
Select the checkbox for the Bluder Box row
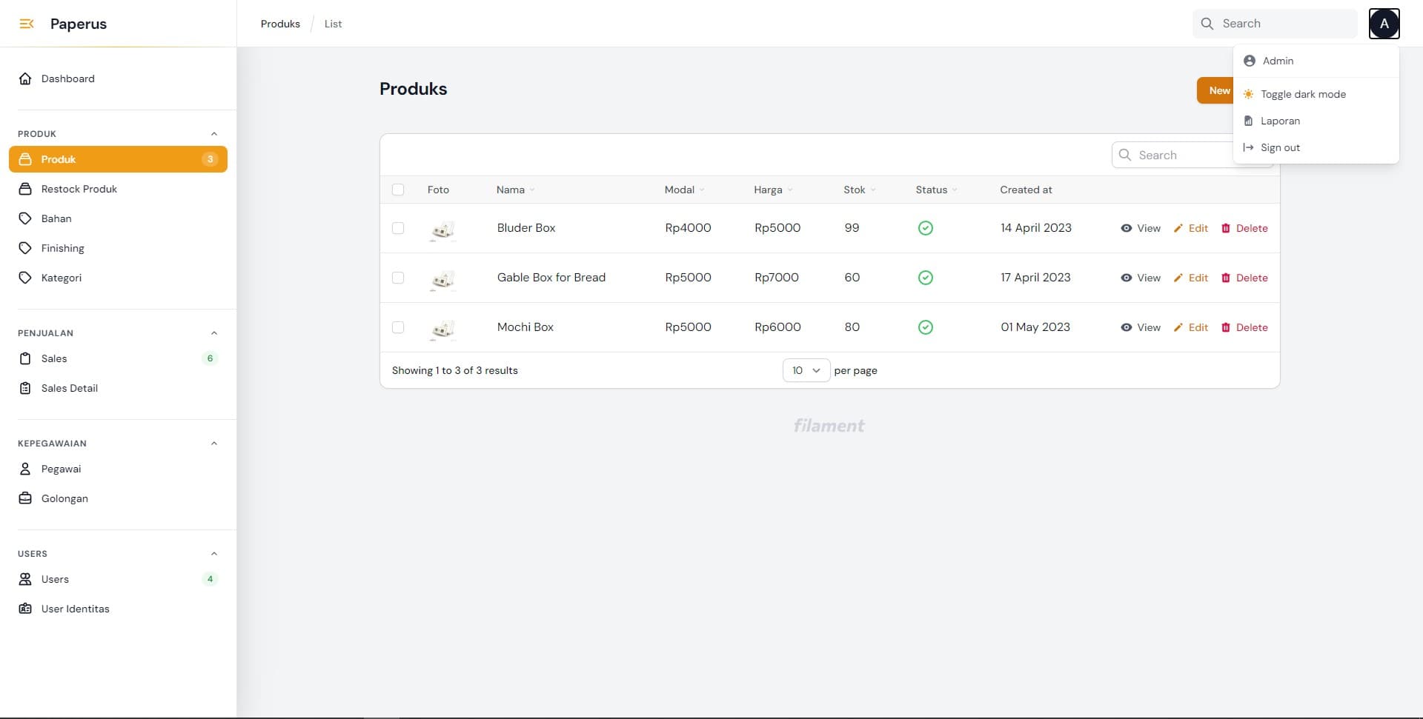tap(398, 228)
